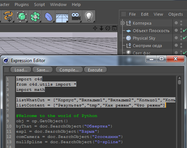
Task: Open Object Manager View menu
Action: [x=158, y=14]
